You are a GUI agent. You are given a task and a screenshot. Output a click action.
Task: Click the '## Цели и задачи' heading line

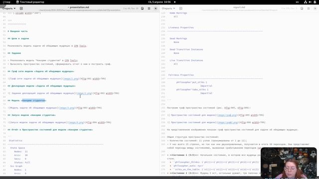(18, 39)
